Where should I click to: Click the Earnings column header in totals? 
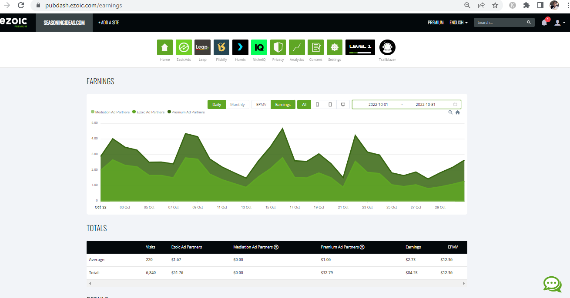click(413, 247)
